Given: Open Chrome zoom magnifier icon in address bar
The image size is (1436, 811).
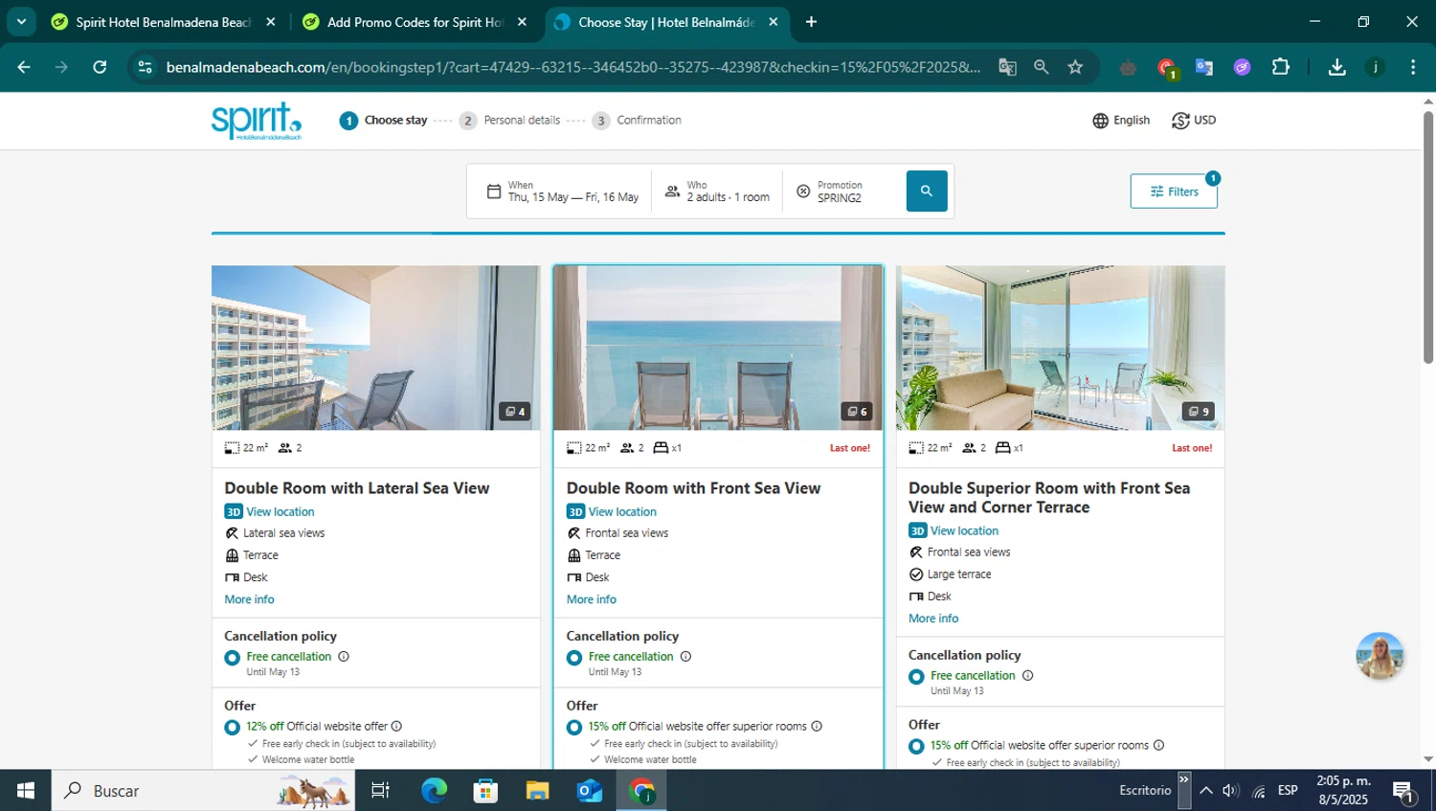Looking at the screenshot, I should tap(1041, 67).
